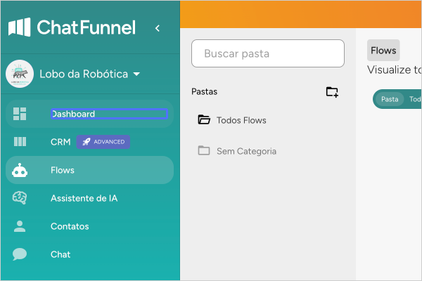Select Flows in the sidebar

coord(89,170)
